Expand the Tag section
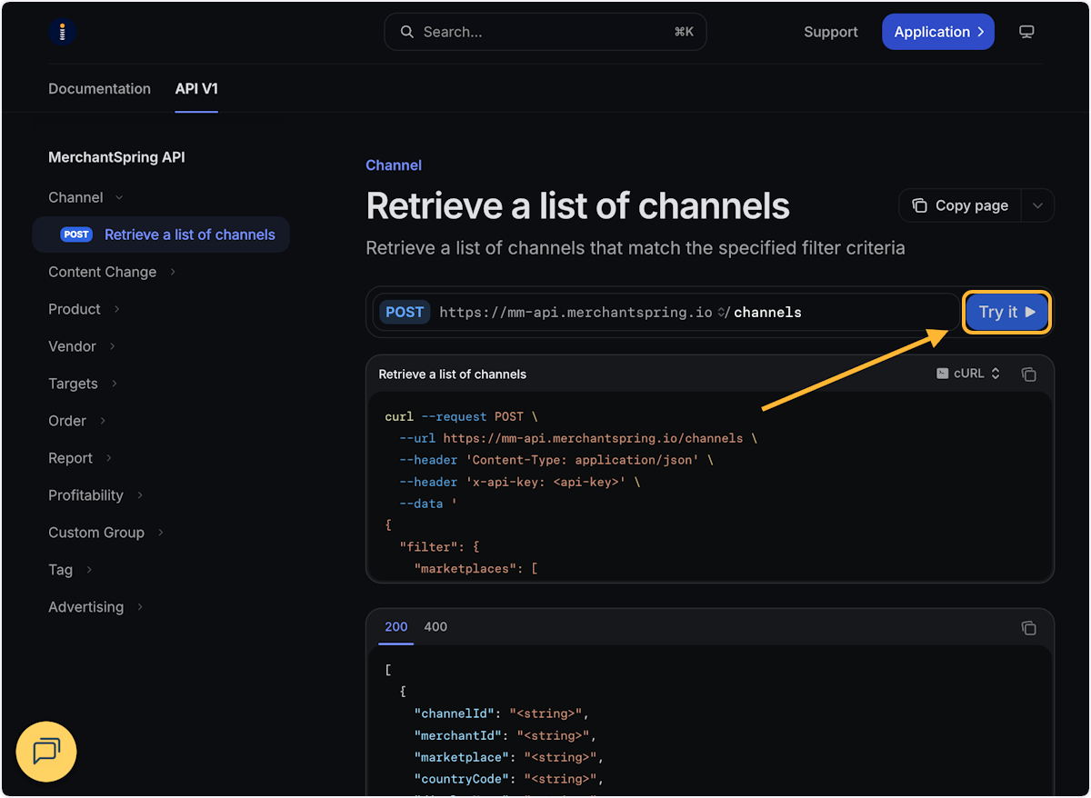This screenshot has height=798, width=1091. point(70,570)
